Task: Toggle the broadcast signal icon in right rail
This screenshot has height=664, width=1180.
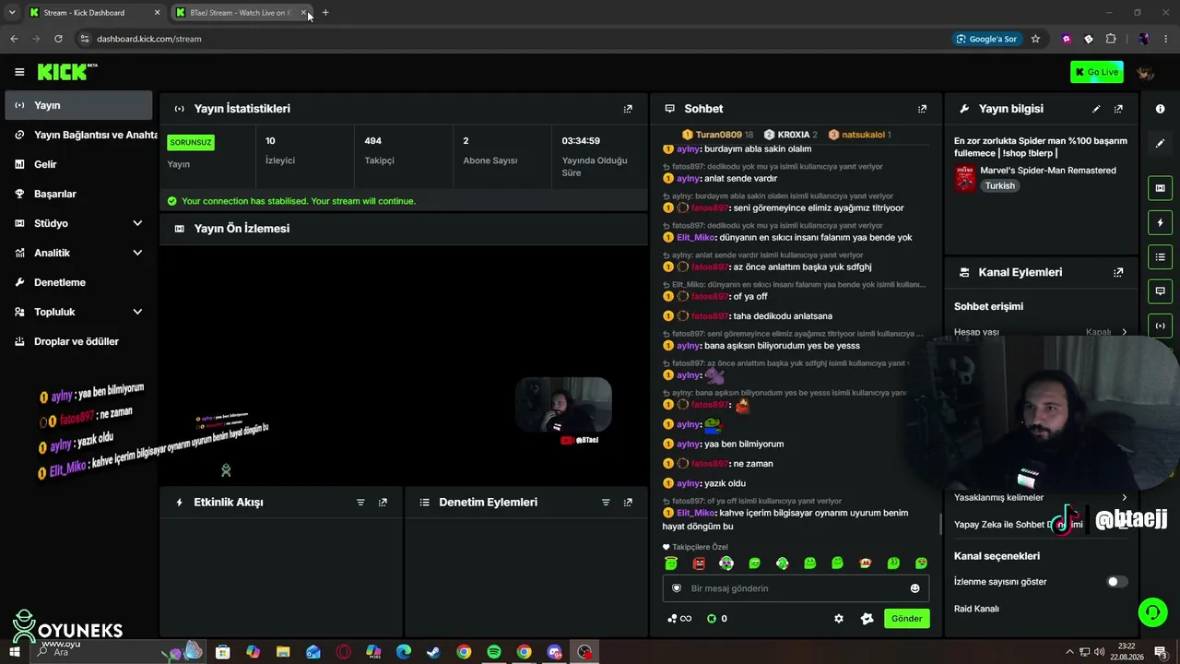Action: (x=1160, y=325)
